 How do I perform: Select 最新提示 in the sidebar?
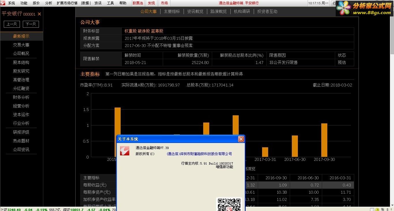coord(21,36)
